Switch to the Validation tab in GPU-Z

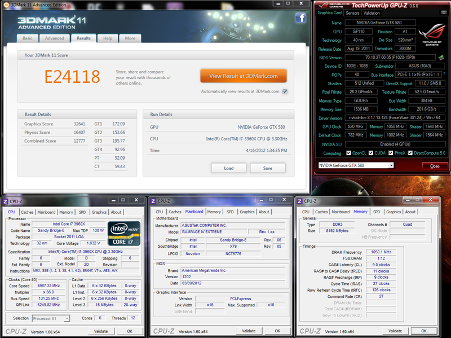tap(372, 13)
